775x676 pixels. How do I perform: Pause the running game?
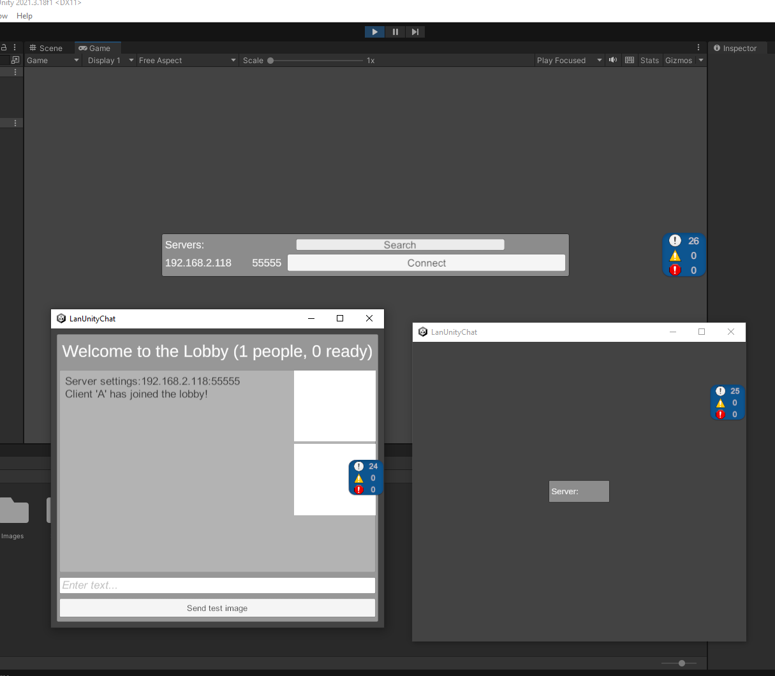(395, 32)
